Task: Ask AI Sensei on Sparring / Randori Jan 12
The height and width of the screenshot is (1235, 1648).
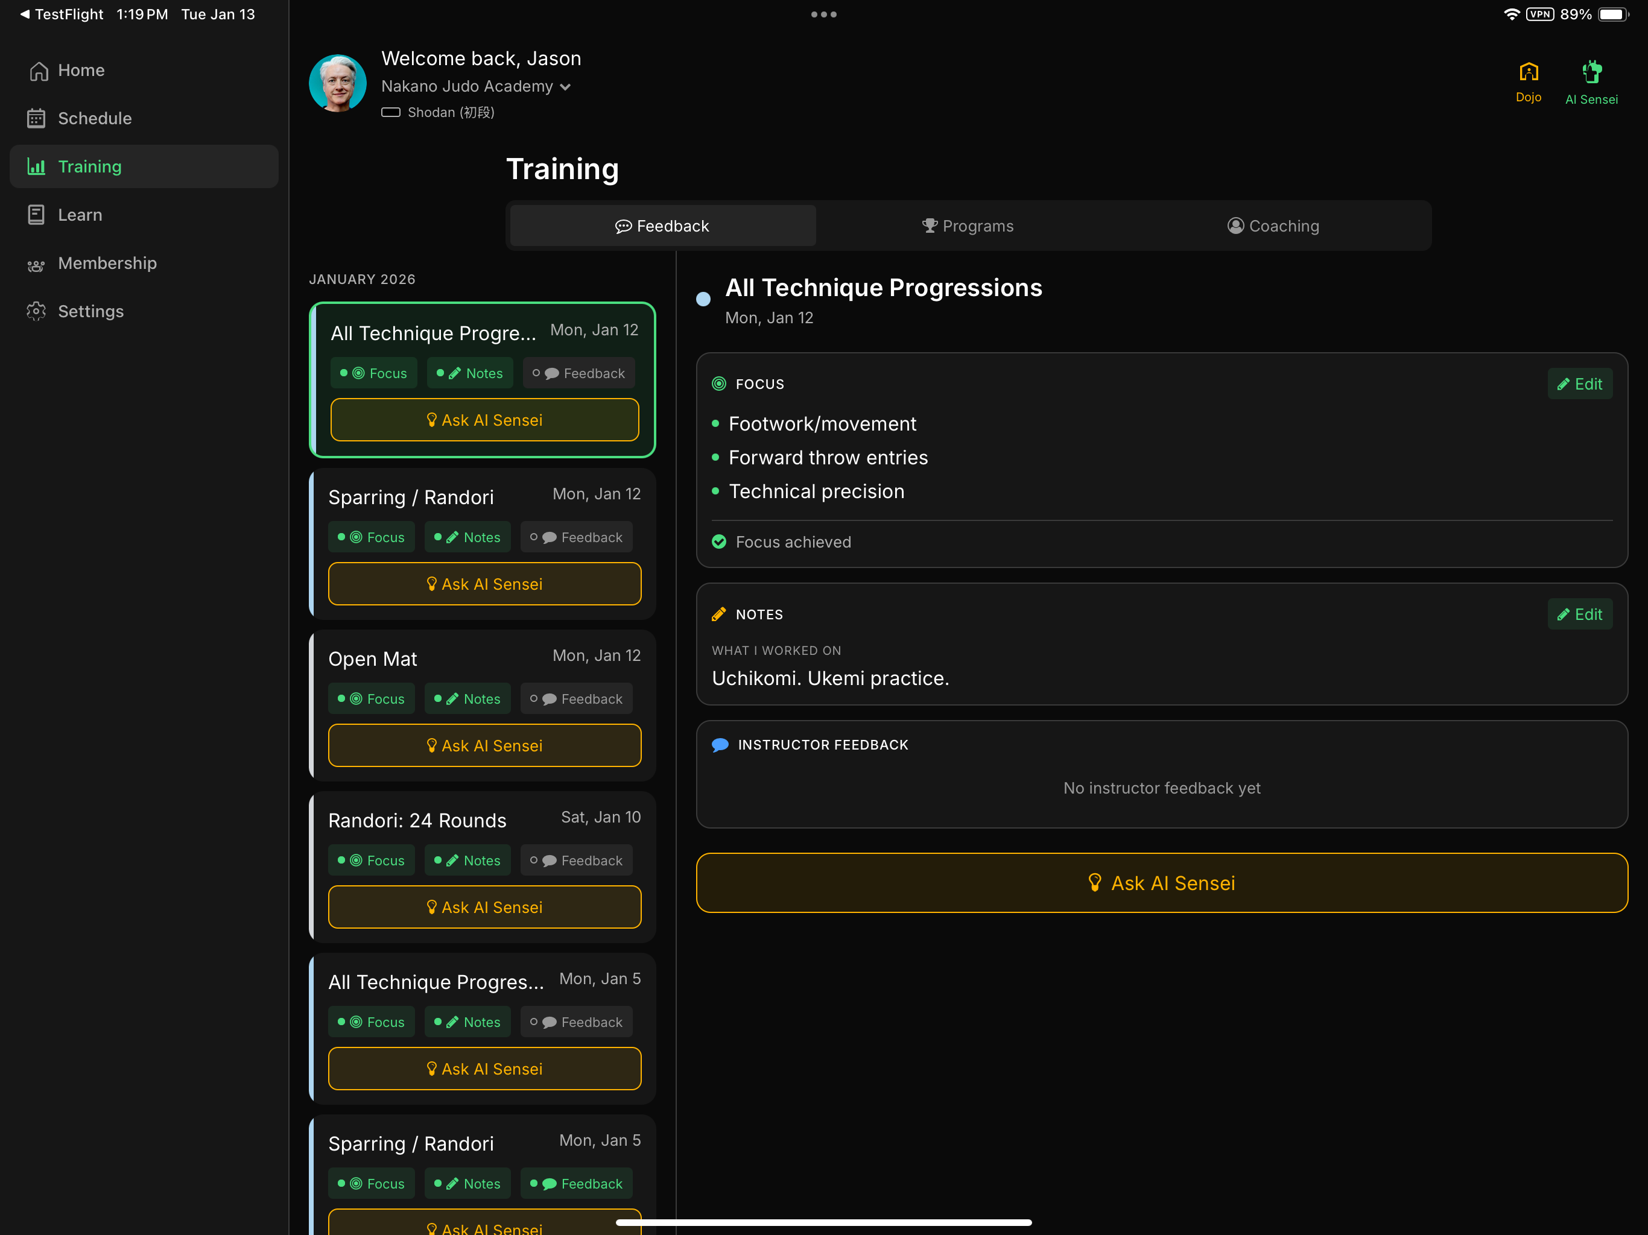Action: click(x=485, y=584)
